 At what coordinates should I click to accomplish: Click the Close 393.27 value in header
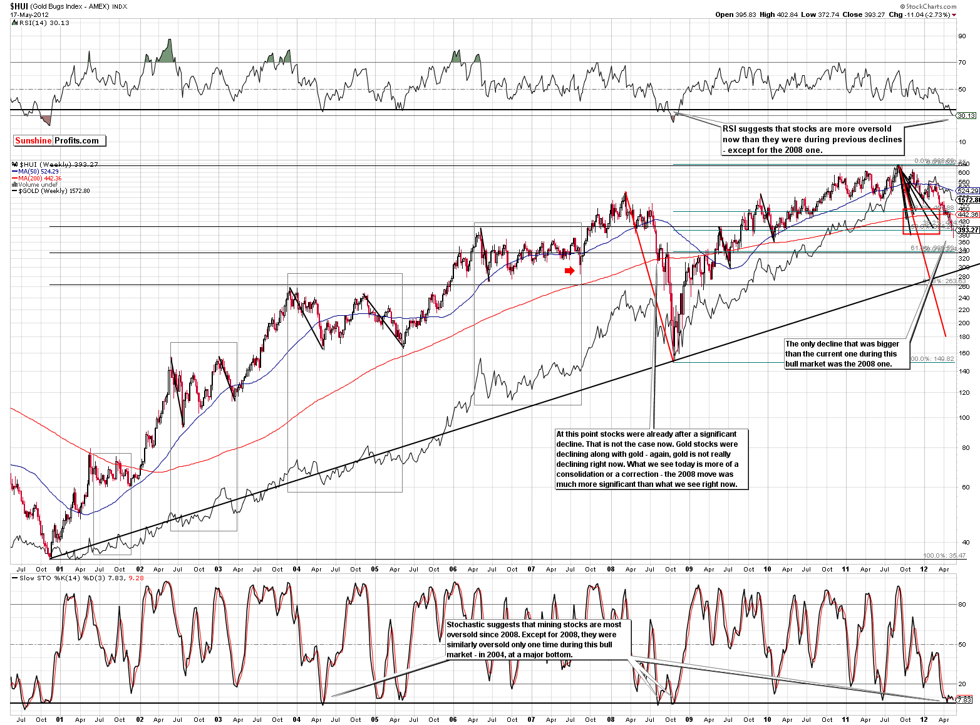[x=864, y=14]
